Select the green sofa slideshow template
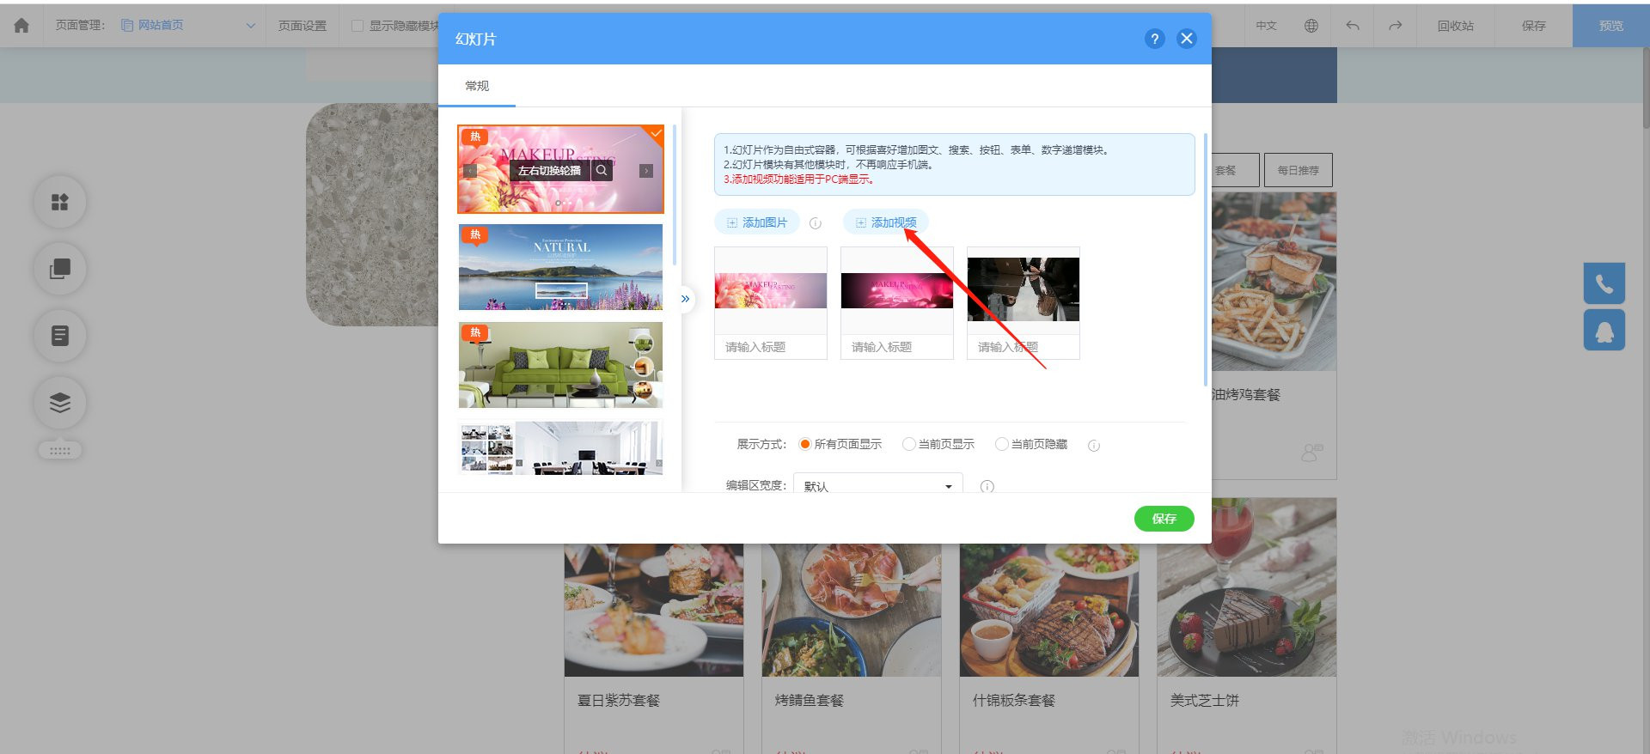This screenshot has width=1650, height=754. point(560,365)
